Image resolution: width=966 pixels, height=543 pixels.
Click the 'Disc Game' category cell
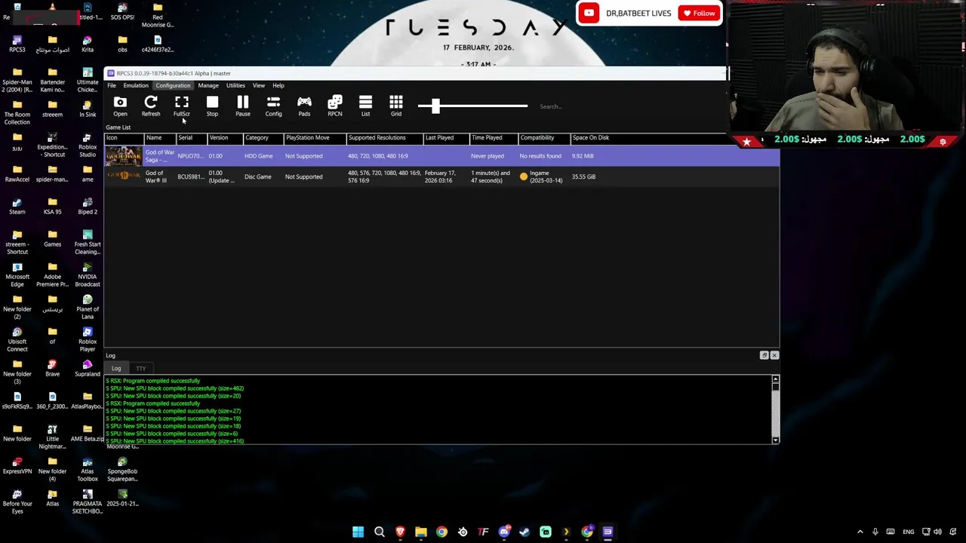257,176
